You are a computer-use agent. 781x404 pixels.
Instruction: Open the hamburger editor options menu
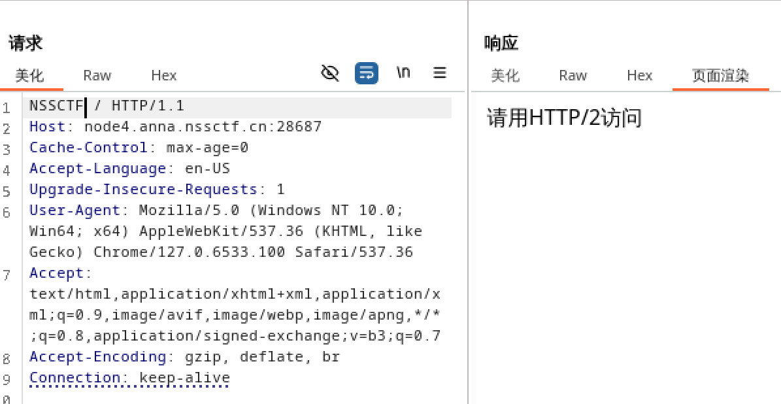pyautogui.click(x=440, y=73)
